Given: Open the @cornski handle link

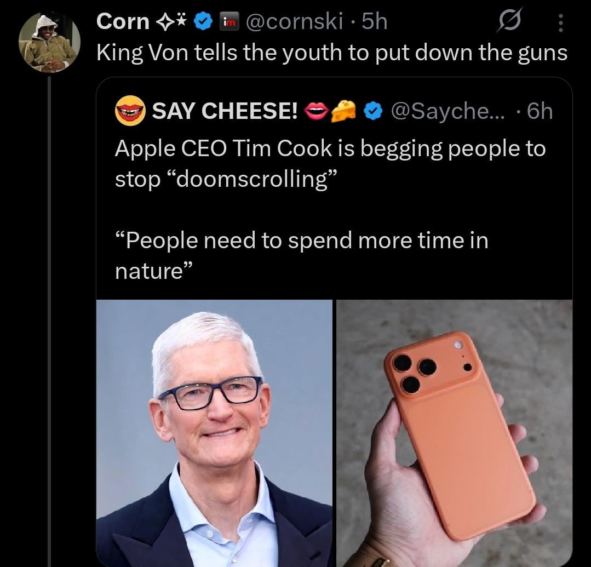Looking at the screenshot, I should [295, 22].
